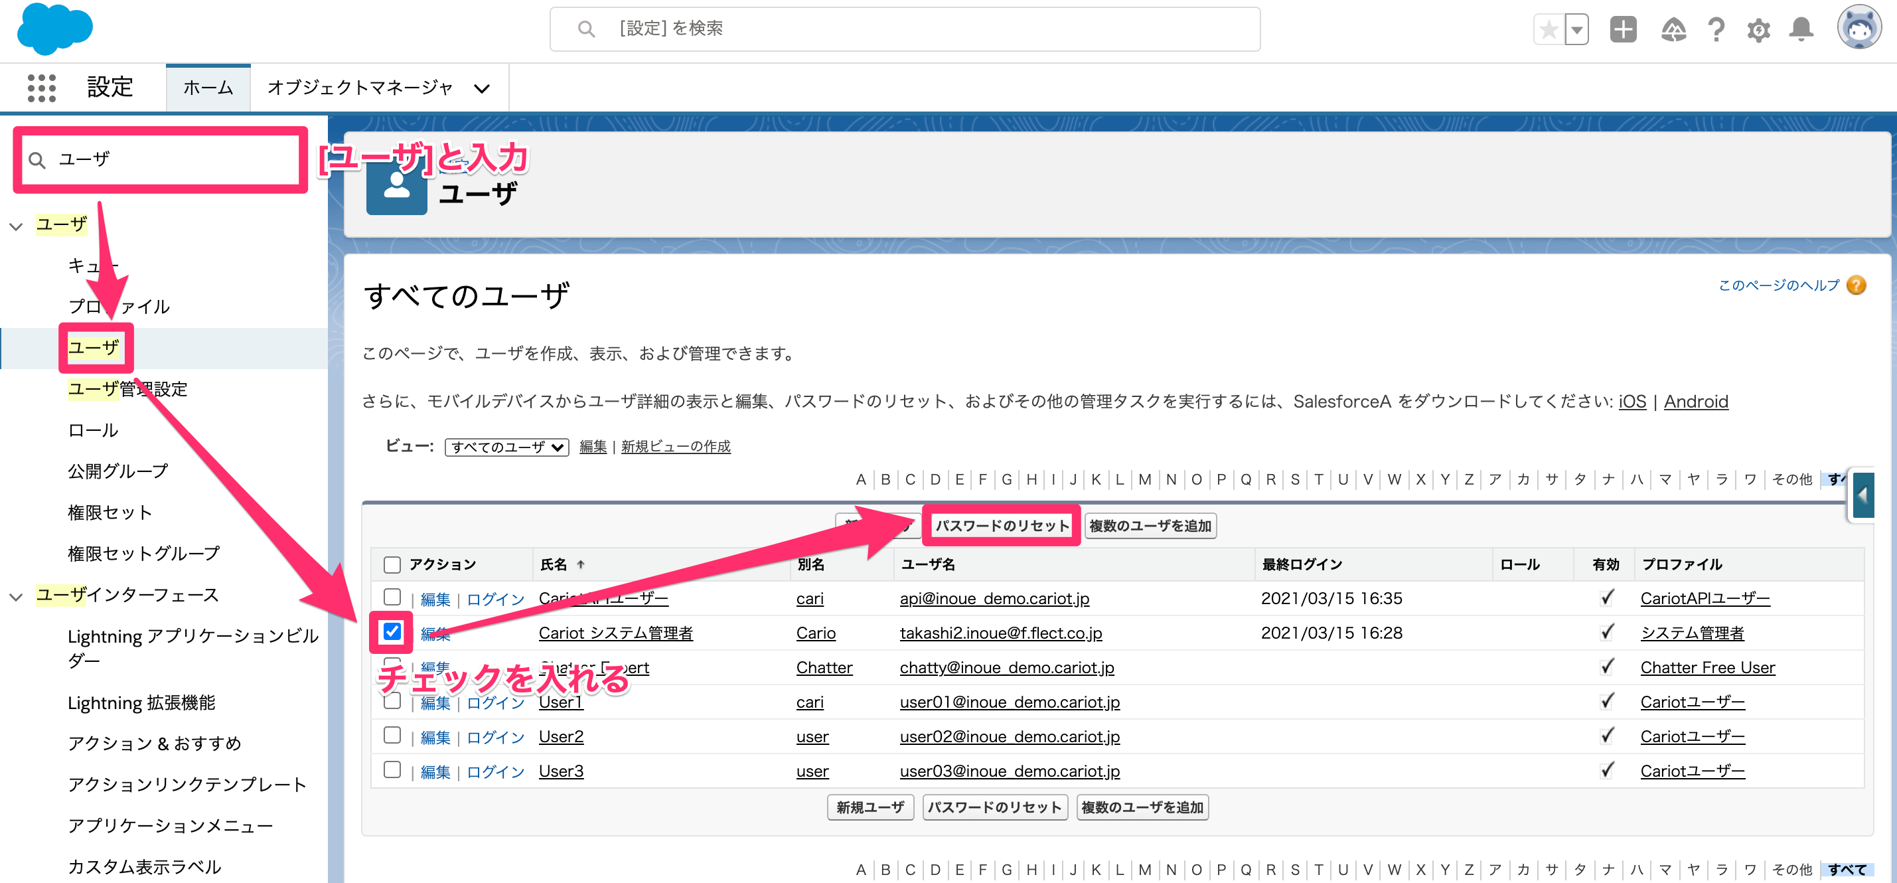1897x883 pixels.
Task: Open the Trailhead guidance icon
Action: pos(1673,29)
